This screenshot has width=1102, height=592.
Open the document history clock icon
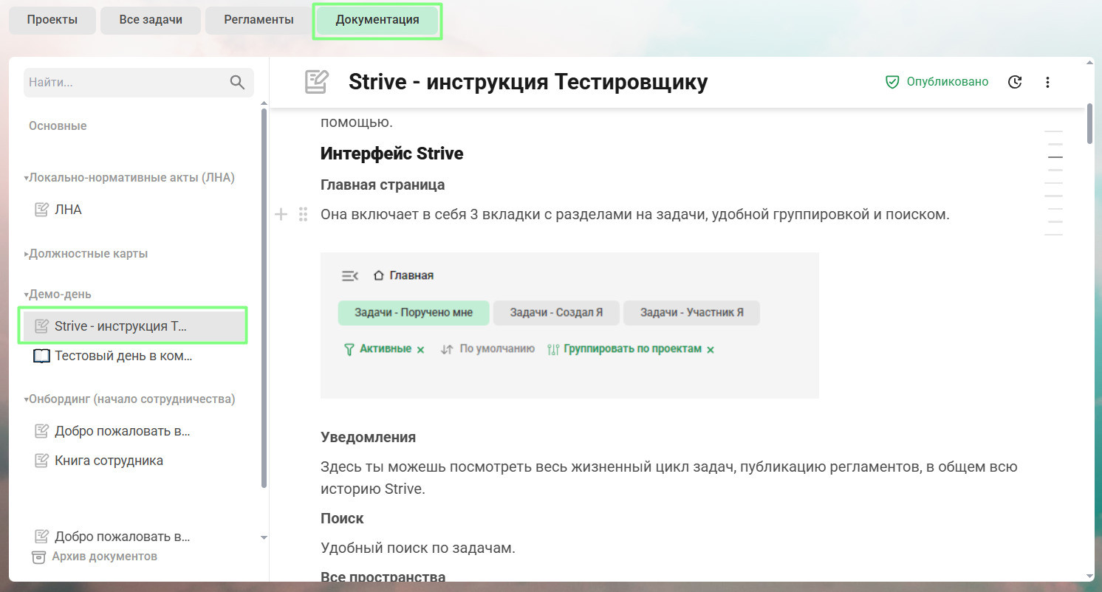[1015, 82]
